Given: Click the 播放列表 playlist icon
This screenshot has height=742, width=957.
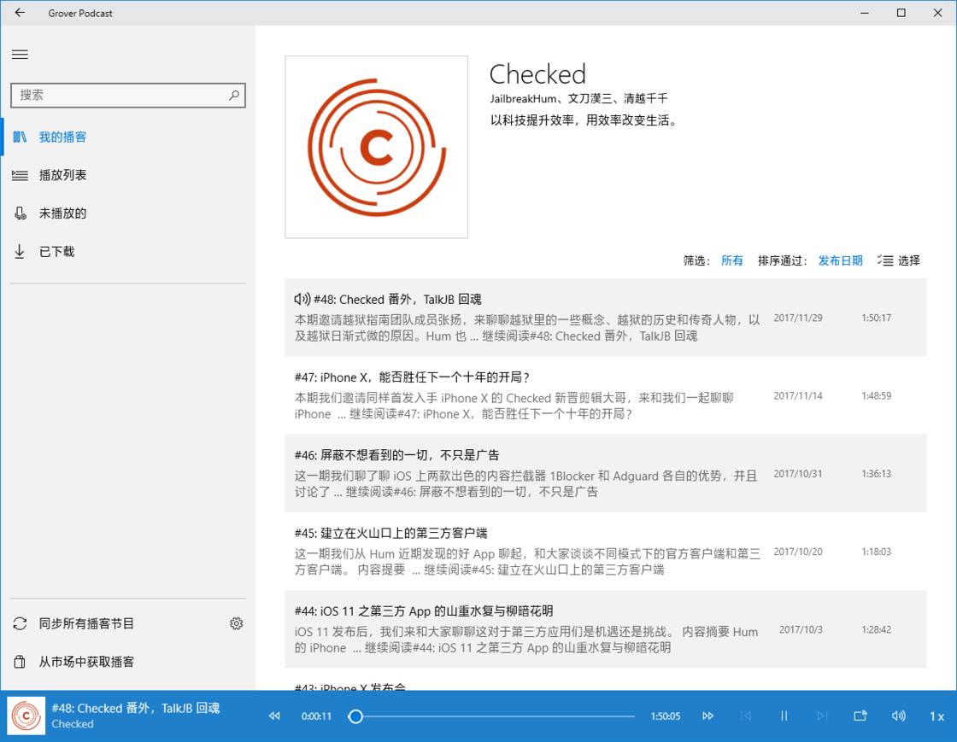Looking at the screenshot, I should coord(21,176).
